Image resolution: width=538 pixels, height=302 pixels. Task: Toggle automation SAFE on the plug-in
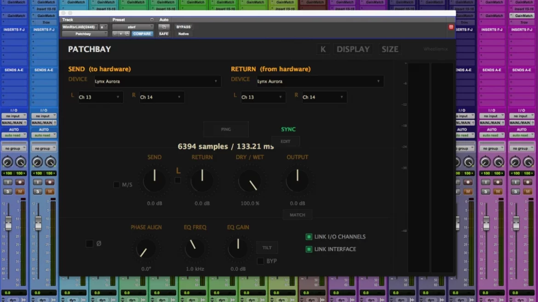point(164,34)
